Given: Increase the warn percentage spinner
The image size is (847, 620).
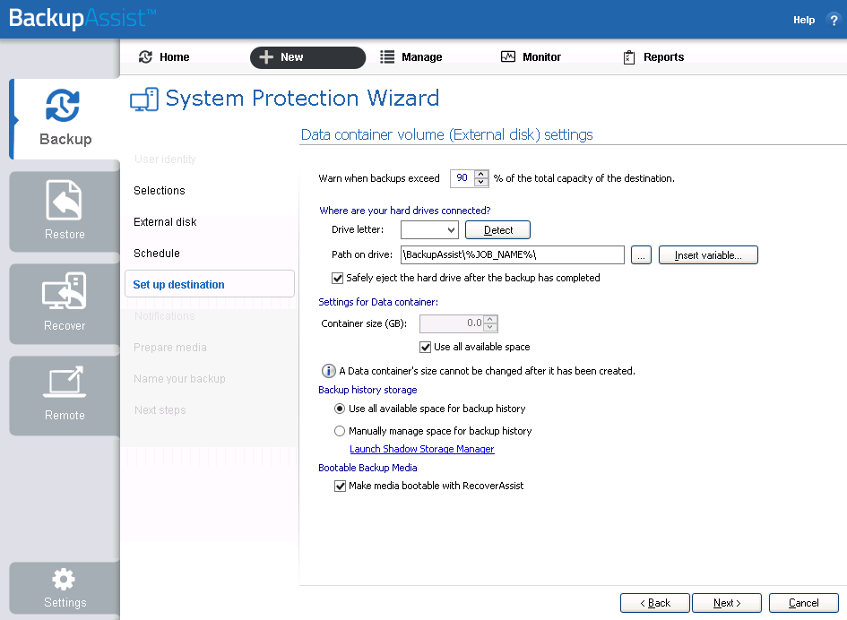Looking at the screenshot, I should (480, 174).
